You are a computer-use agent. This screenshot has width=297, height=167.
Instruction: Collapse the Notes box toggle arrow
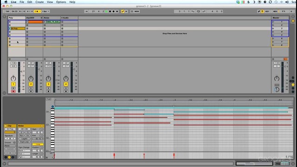(42, 126)
